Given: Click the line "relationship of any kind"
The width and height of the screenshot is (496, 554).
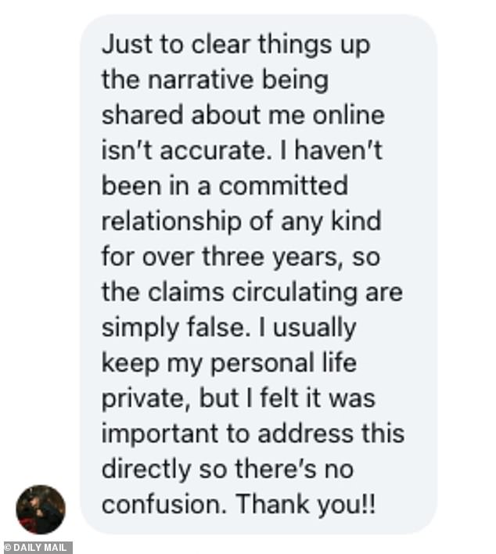Looking at the screenshot, I should coord(241,221).
